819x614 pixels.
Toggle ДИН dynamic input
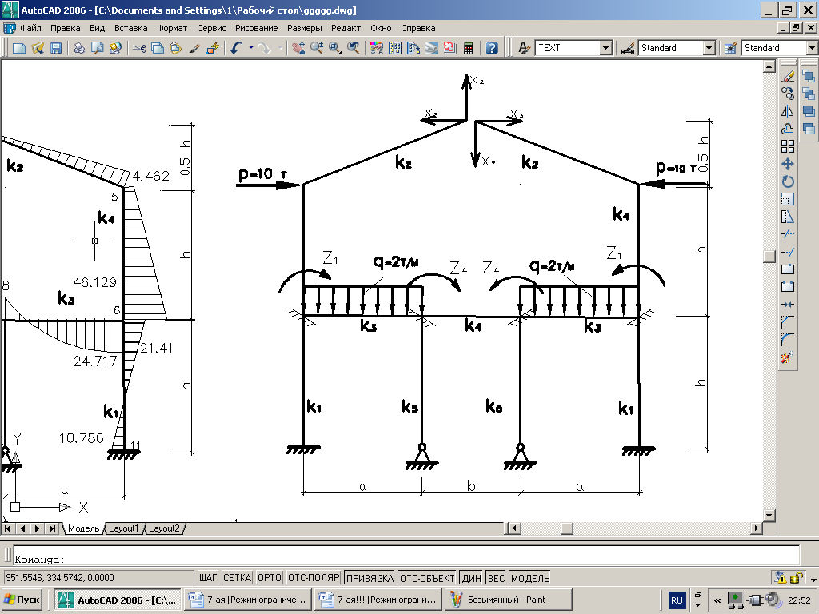pyautogui.click(x=472, y=578)
